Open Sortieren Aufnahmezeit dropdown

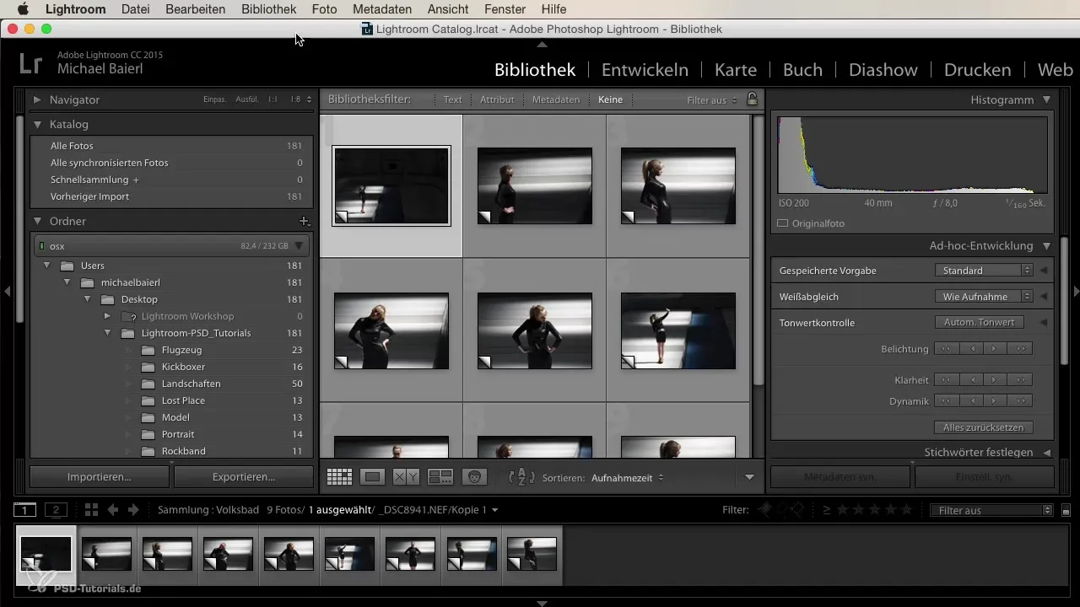628,477
